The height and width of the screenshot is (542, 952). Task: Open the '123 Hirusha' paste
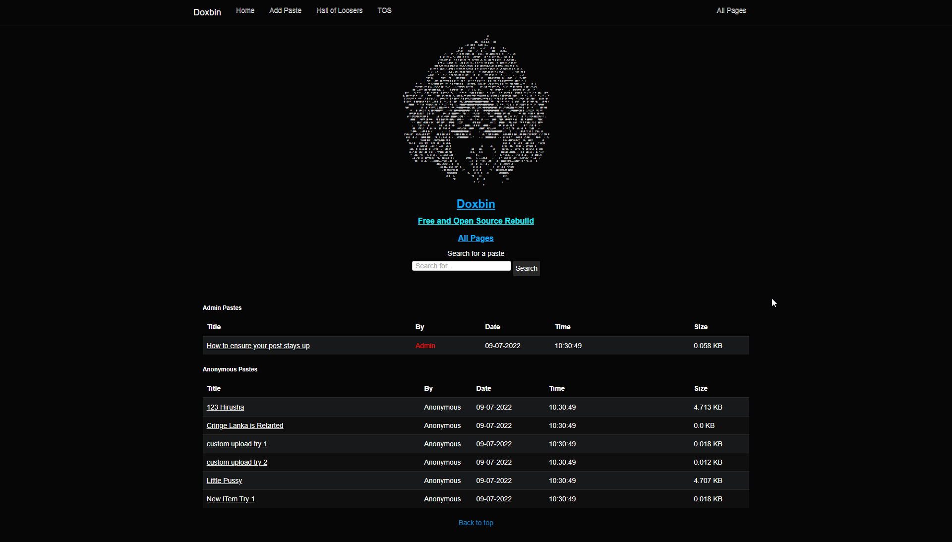point(225,407)
